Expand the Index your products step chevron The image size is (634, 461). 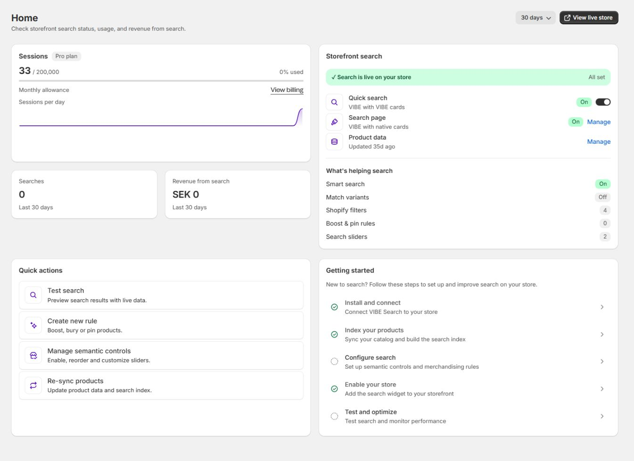[x=602, y=334]
